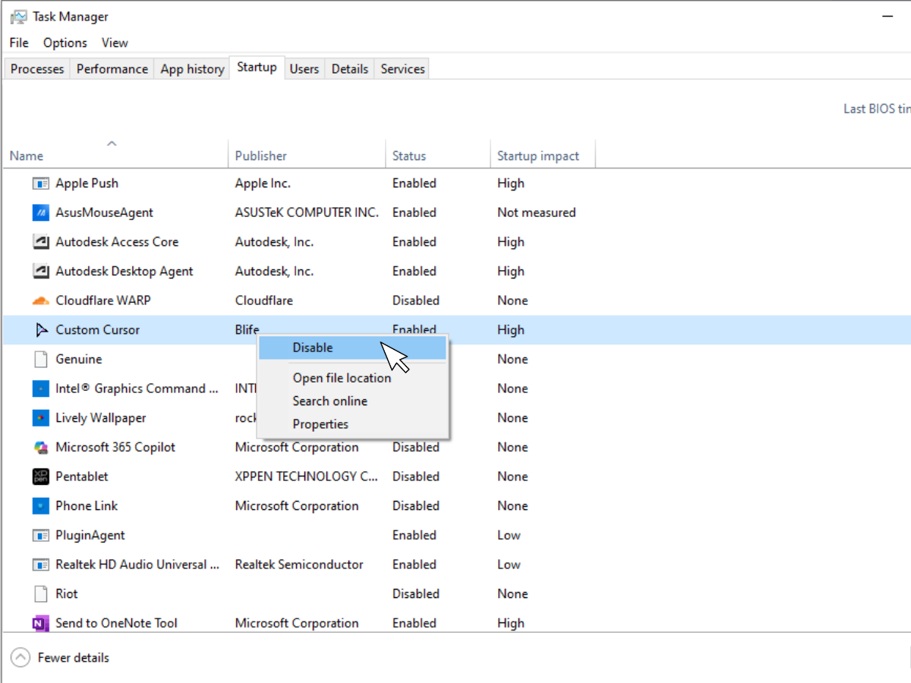The image size is (911, 683).
Task: Switch to the Services tab
Action: [x=402, y=69]
